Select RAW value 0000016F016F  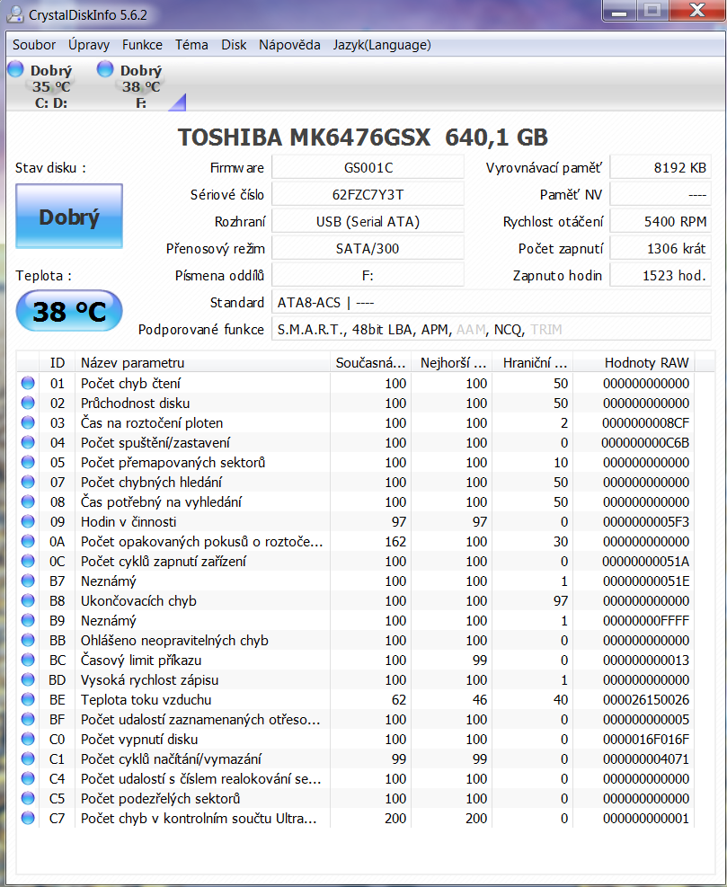coord(646,740)
